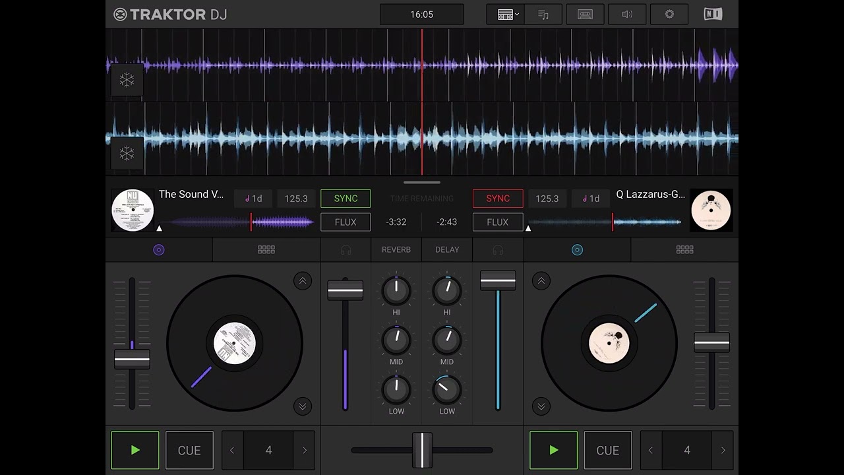Viewport: 844px width, 475px height.
Task: Click left channel volume fader handle
Action: [346, 290]
